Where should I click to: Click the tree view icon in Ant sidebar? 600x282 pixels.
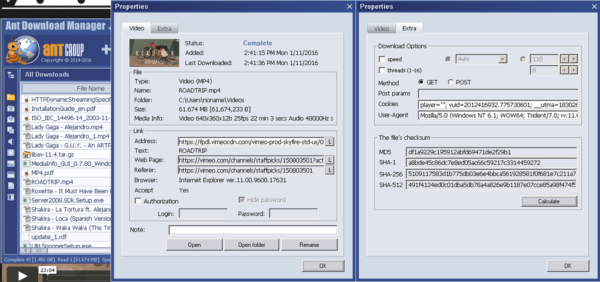click(x=11, y=75)
